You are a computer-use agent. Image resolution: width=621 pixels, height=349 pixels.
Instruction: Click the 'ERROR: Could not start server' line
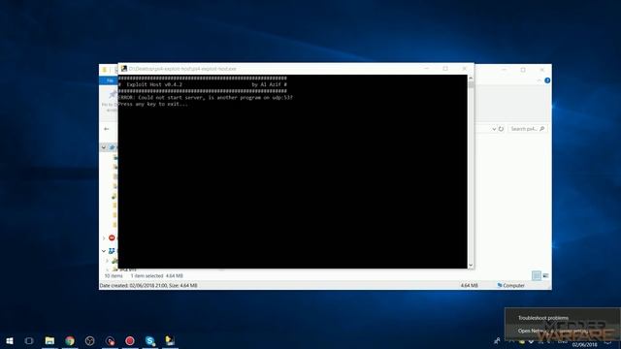pyautogui.click(x=205, y=97)
